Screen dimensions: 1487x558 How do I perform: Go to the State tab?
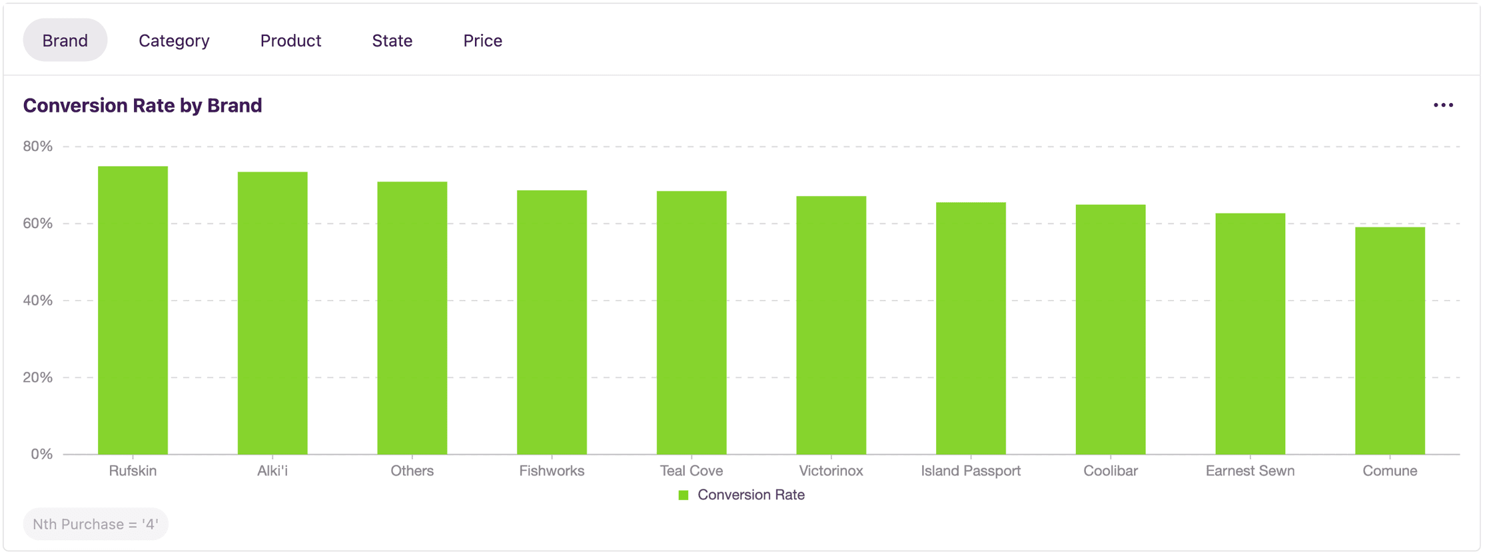[392, 41]
